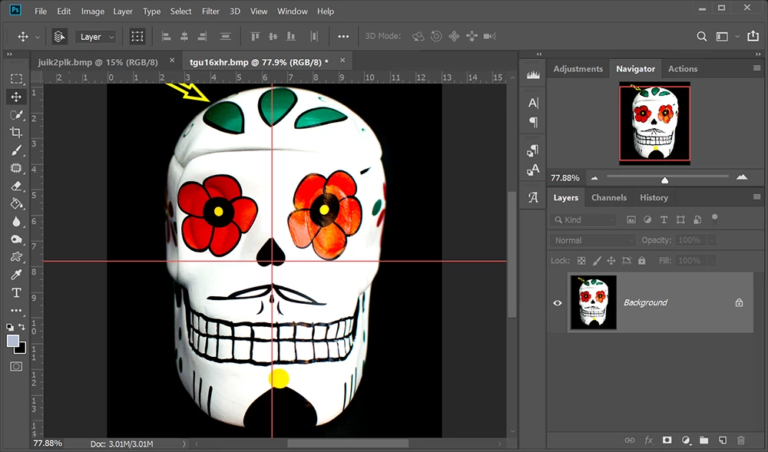
Task: Open the Histogram panel icon
Action: click(x=533, y=74)
